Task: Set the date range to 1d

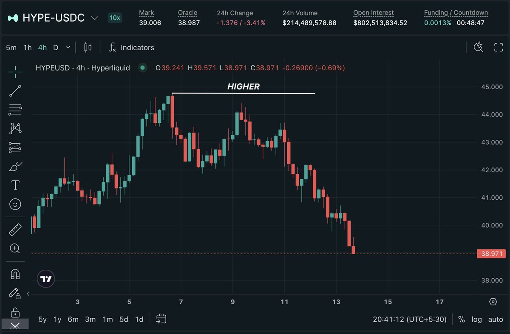Action: (x=139, y=319)
